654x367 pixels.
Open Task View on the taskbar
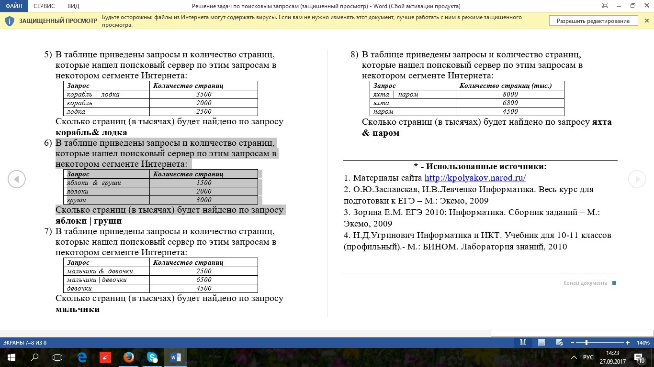57,357
